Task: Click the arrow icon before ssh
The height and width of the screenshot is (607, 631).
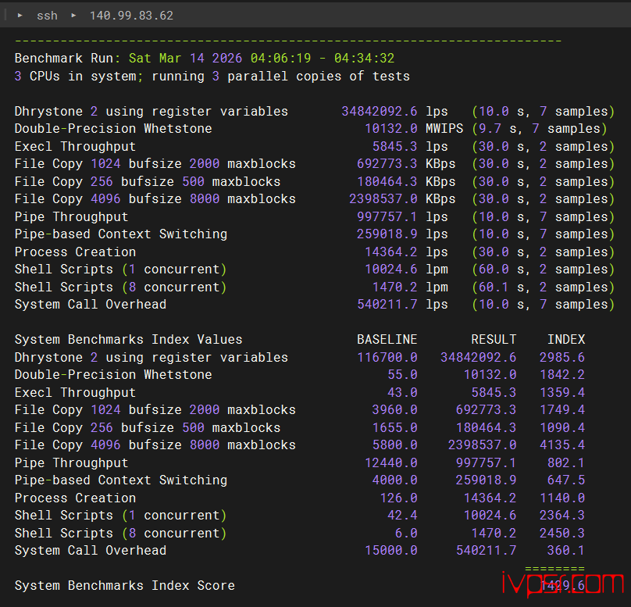Action: coord(20,16)
